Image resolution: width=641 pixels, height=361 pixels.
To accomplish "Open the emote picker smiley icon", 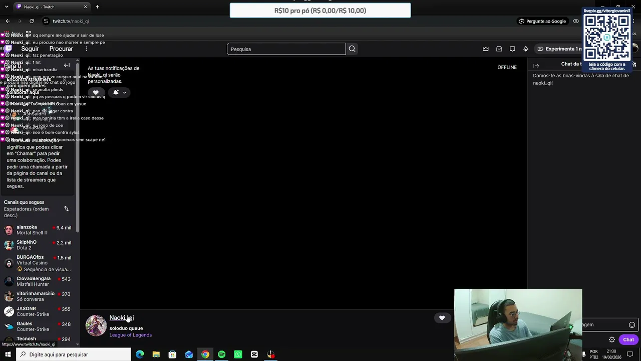I will coord(632,325).
